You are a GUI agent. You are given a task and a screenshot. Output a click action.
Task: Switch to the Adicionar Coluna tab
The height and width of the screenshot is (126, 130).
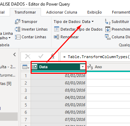pos(62,12)
